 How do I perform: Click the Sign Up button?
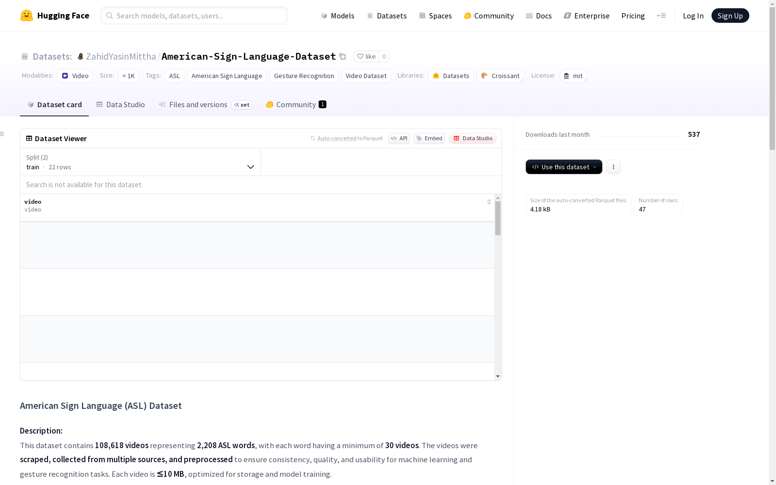point(730,16)
